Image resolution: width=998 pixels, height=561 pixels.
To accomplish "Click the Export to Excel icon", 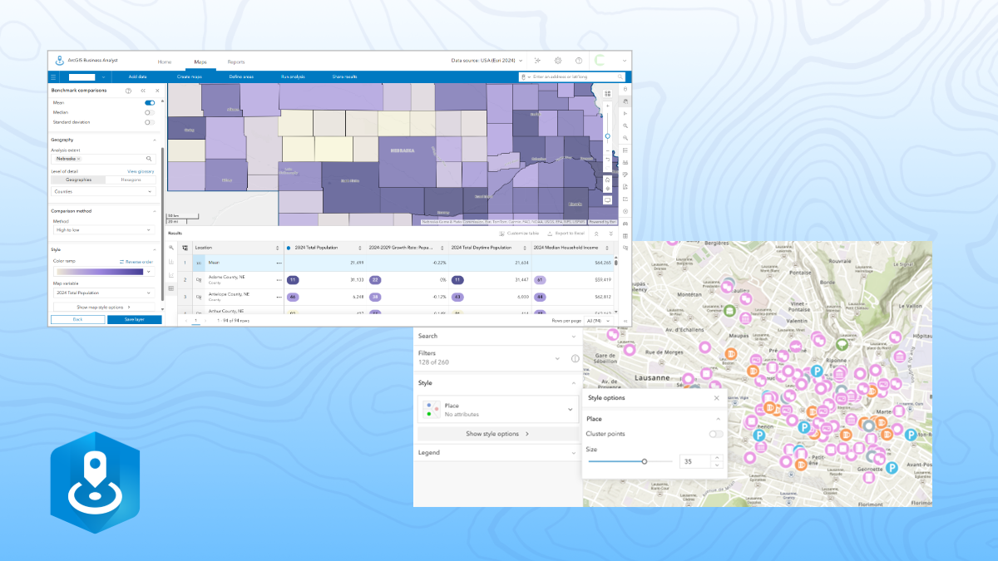I will pos(550,234).
